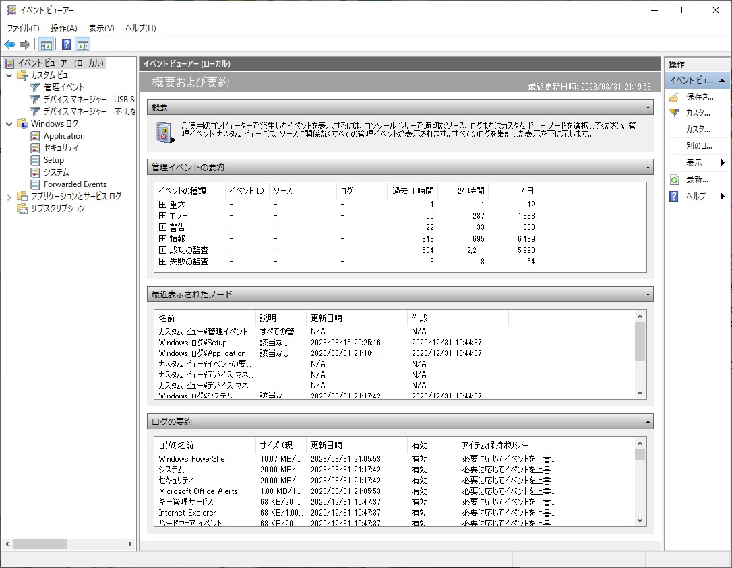Select イベント ビューアー (ローカル) root node
This screenshot has height=568, width=732.
[x=55, y=63]
